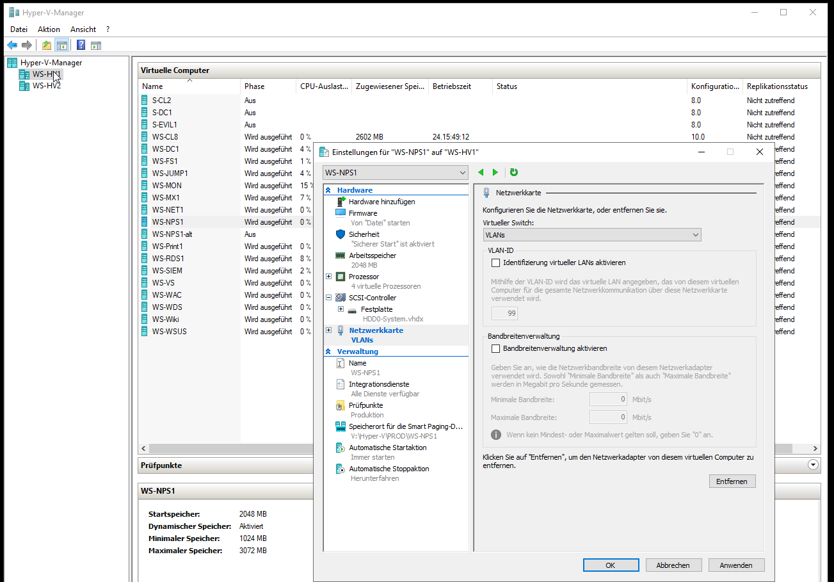Collapse the Hardware section chevron

pyautogui.click(x=328, y=190)
